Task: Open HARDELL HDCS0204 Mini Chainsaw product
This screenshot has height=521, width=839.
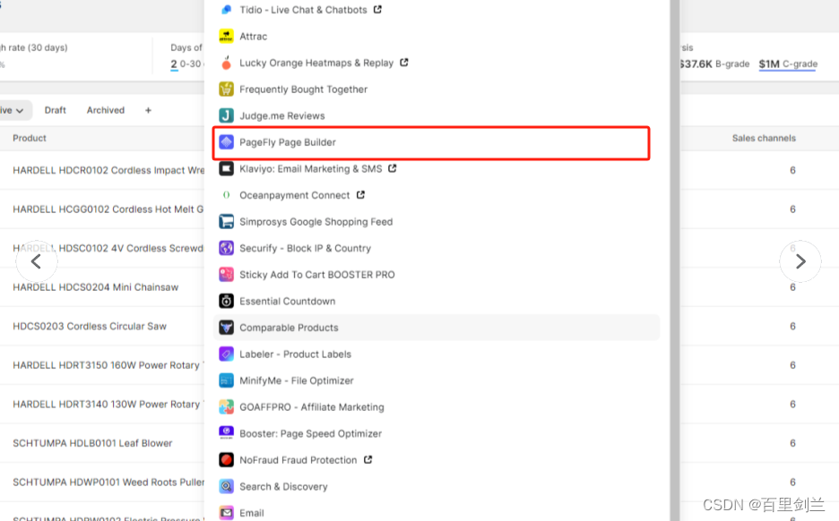Action: coord(96,287)
